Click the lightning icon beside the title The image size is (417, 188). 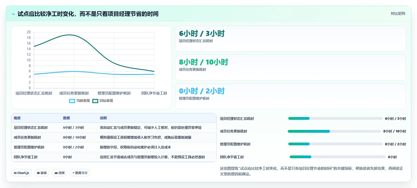[x=13, y=14]
